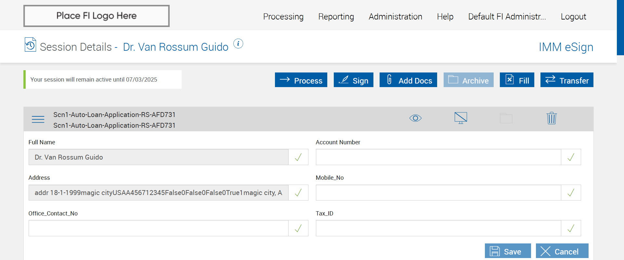
Task: Open the Processing menu
Action: coord(283,17)
